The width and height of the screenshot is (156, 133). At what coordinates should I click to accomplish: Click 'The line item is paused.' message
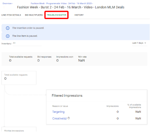(x=25, y=36)
